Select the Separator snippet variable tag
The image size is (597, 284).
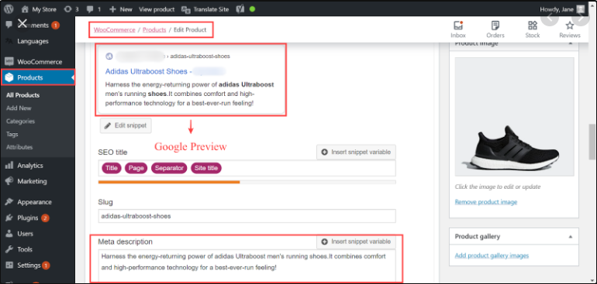tap(169, 168)
